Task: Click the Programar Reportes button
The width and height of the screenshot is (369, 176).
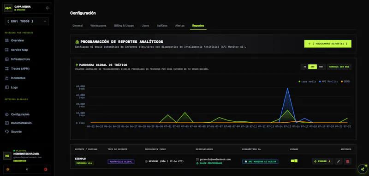Action: (327, 44)
